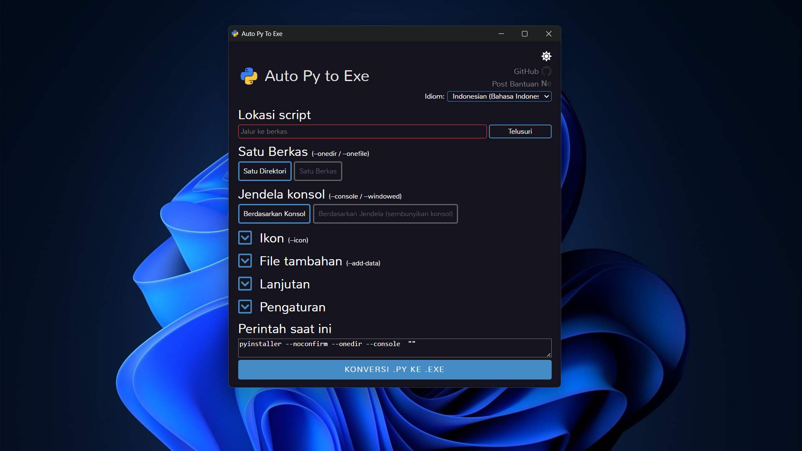Click the Pengaturan heading text

(293, 307)
